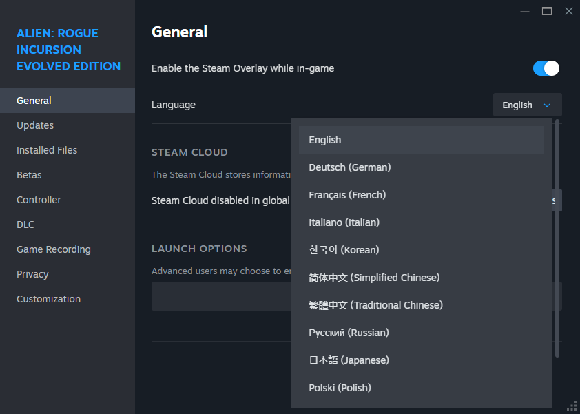Maximize the properties window
The width and height of the screenshot is (580, 414).
(547, 11)
